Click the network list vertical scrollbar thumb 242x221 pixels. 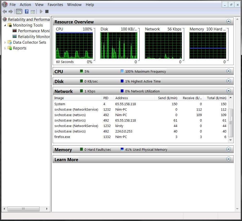pos(231,123)
